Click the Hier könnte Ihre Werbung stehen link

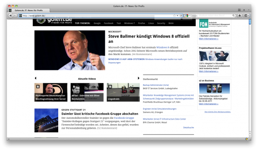point(218,112)
